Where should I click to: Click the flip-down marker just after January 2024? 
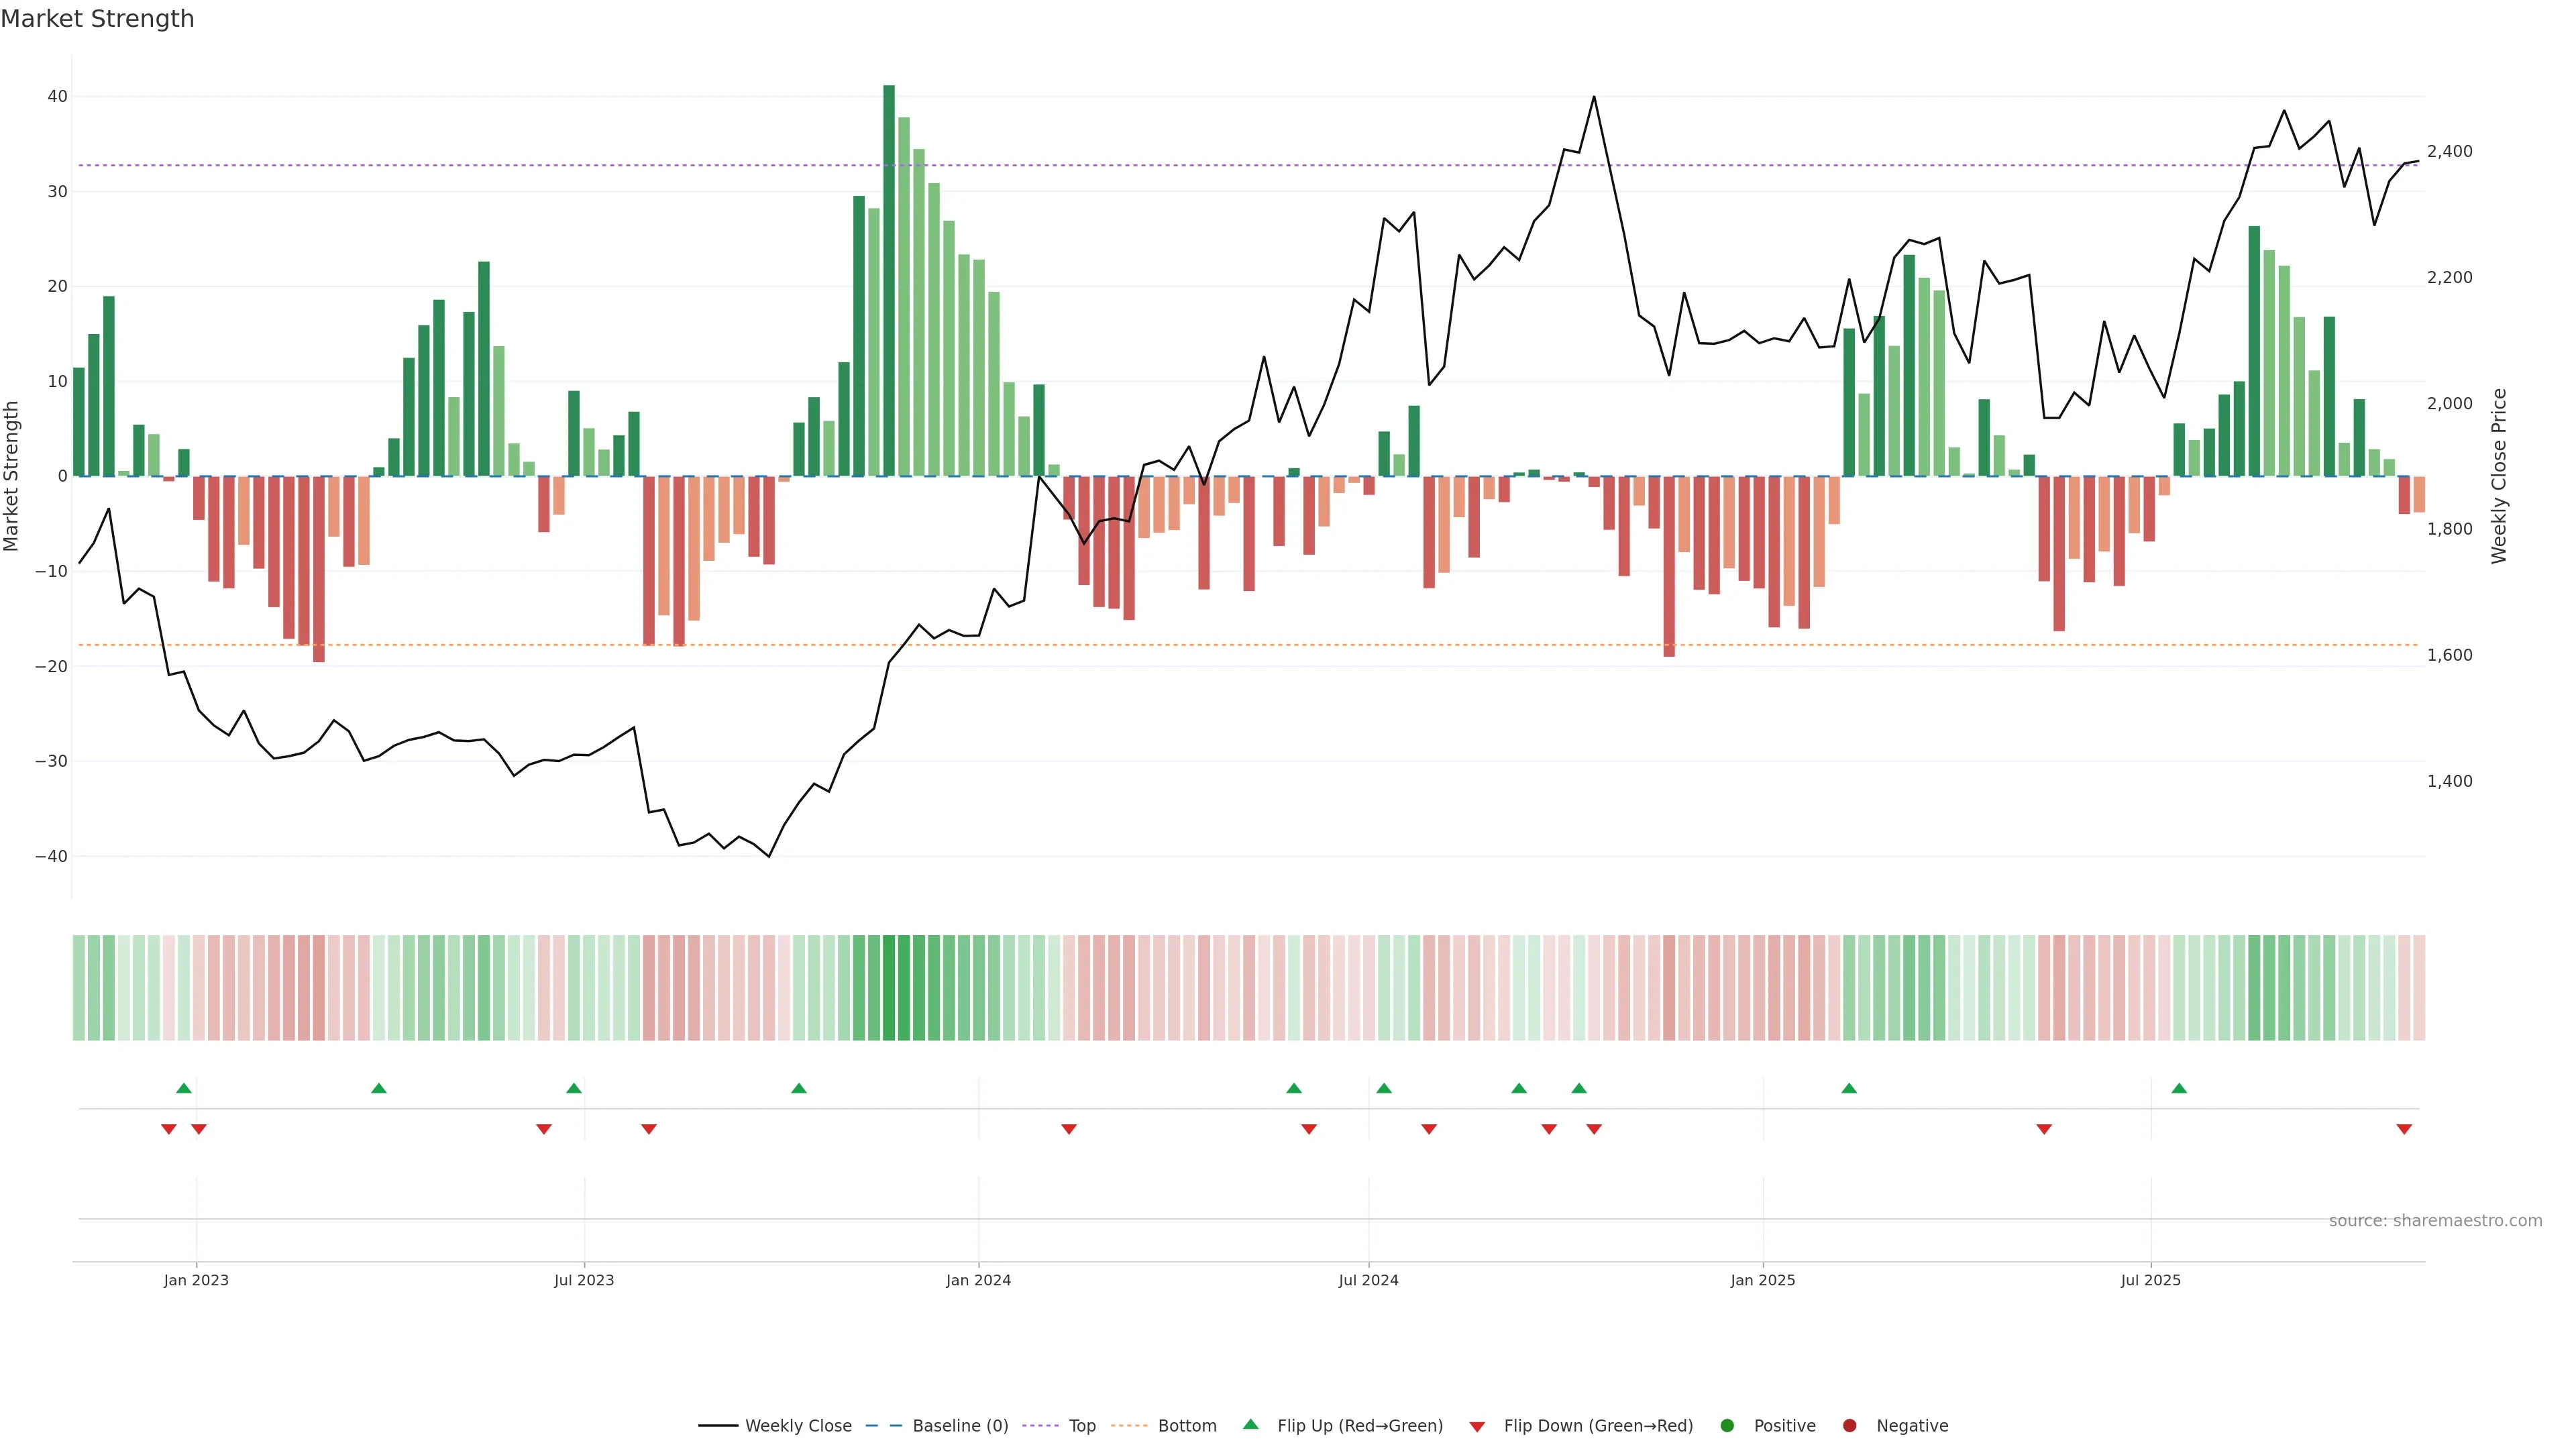tap(1069, 1129)
